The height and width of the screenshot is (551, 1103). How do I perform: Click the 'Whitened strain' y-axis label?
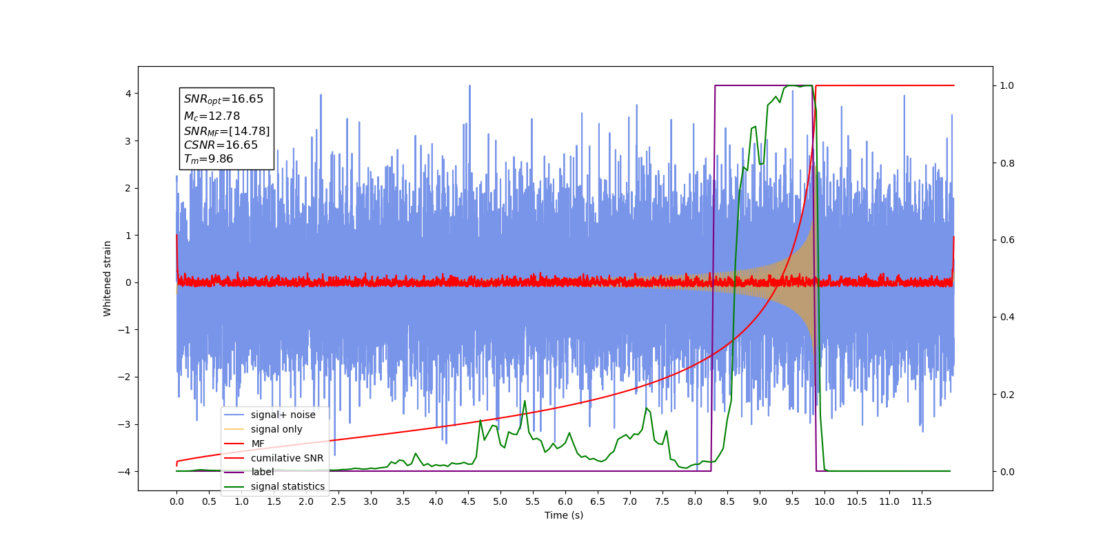[107, 278]
